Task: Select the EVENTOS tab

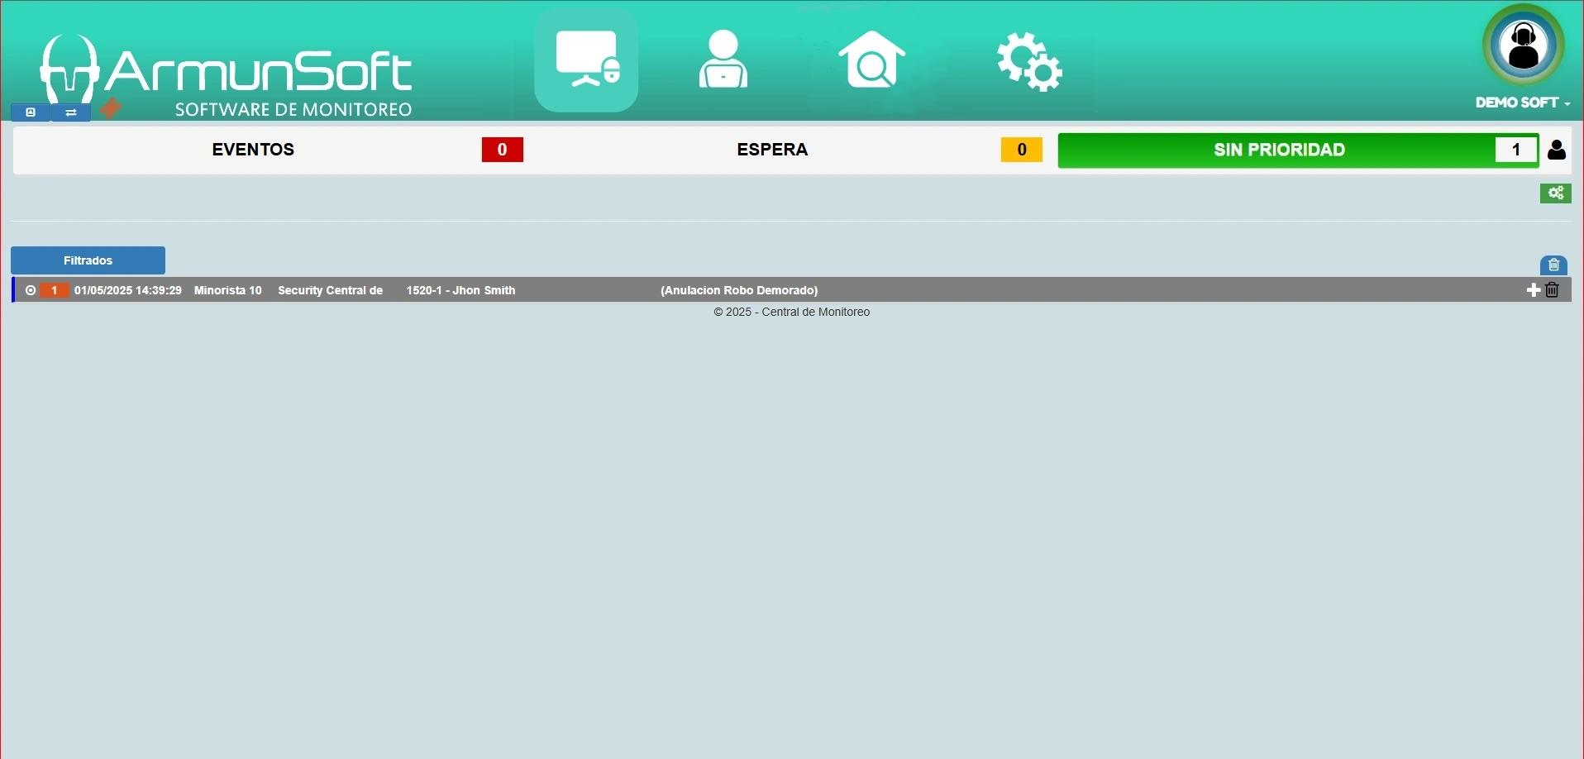Action: (x=253, y=150)
